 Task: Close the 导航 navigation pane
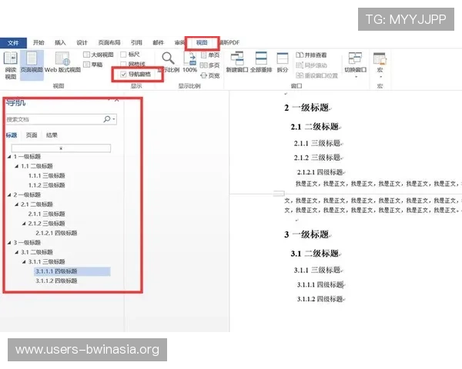point(117,100)
